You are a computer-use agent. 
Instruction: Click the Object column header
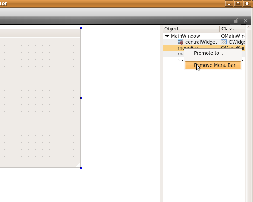[x=191, y=29]
